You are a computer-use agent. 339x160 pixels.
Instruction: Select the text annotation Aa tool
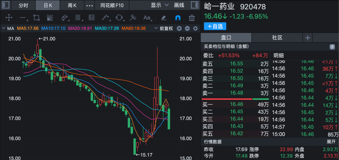pos(147,18)
